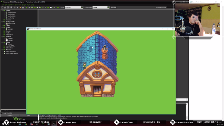
Task: Collapse the Rooms tree folder
Action: coord(2,42)
